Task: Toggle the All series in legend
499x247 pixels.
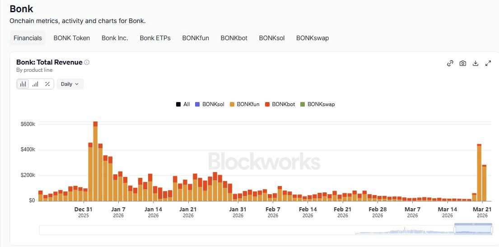Action: (183, 104)
